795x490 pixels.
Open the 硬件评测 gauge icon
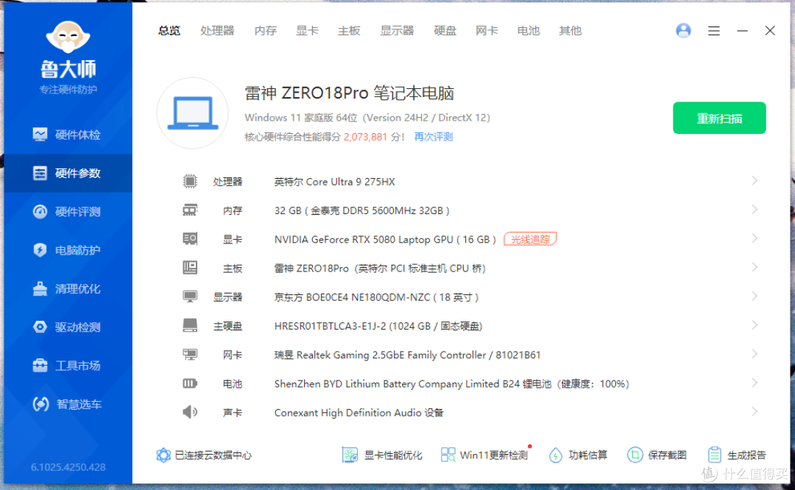[40, 211]
